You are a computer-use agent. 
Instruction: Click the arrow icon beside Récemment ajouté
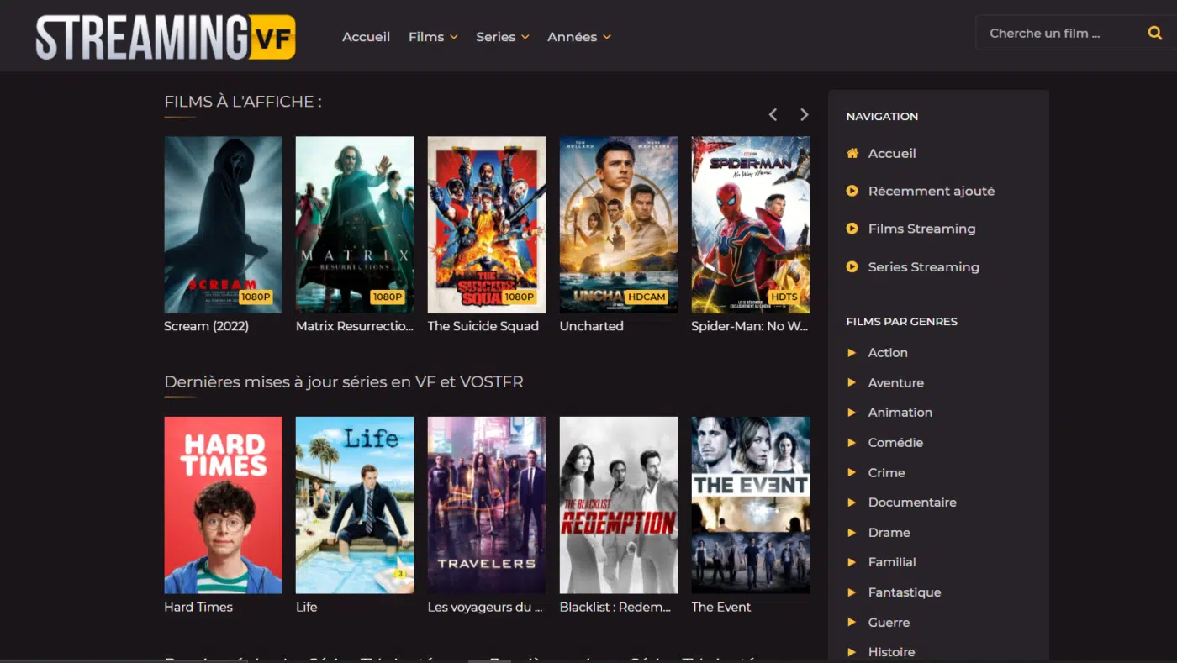[852, 191]
